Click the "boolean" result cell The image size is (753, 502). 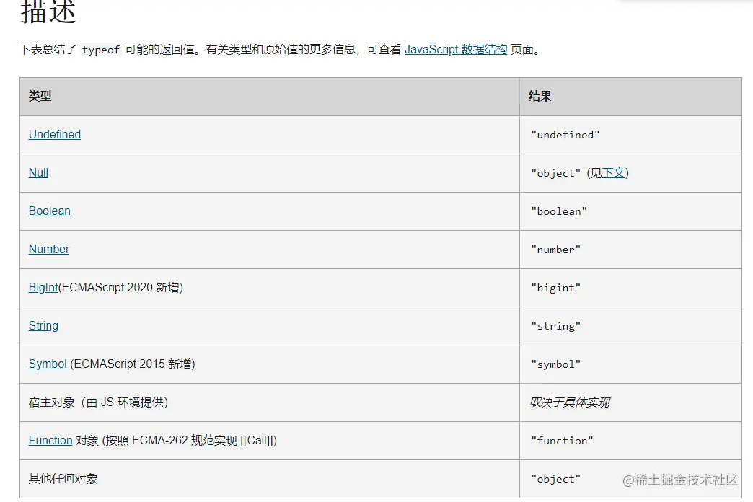click(x=630, y=211)
